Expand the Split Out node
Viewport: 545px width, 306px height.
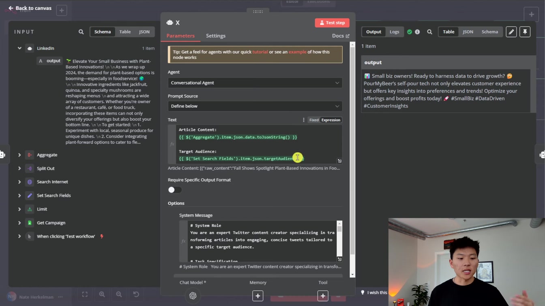(19, 168)
